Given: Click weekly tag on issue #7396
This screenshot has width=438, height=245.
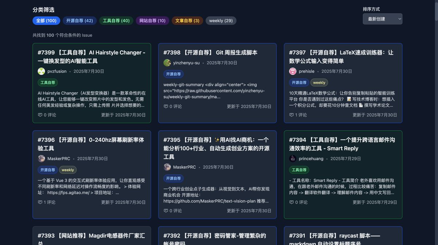Looking at the screenshot, I should click(68, 170).
